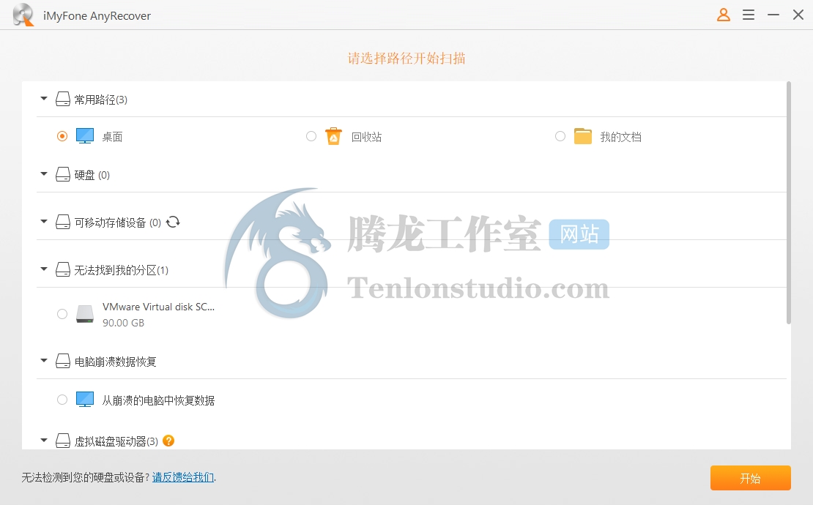Close the AnyRecover window

798,15
